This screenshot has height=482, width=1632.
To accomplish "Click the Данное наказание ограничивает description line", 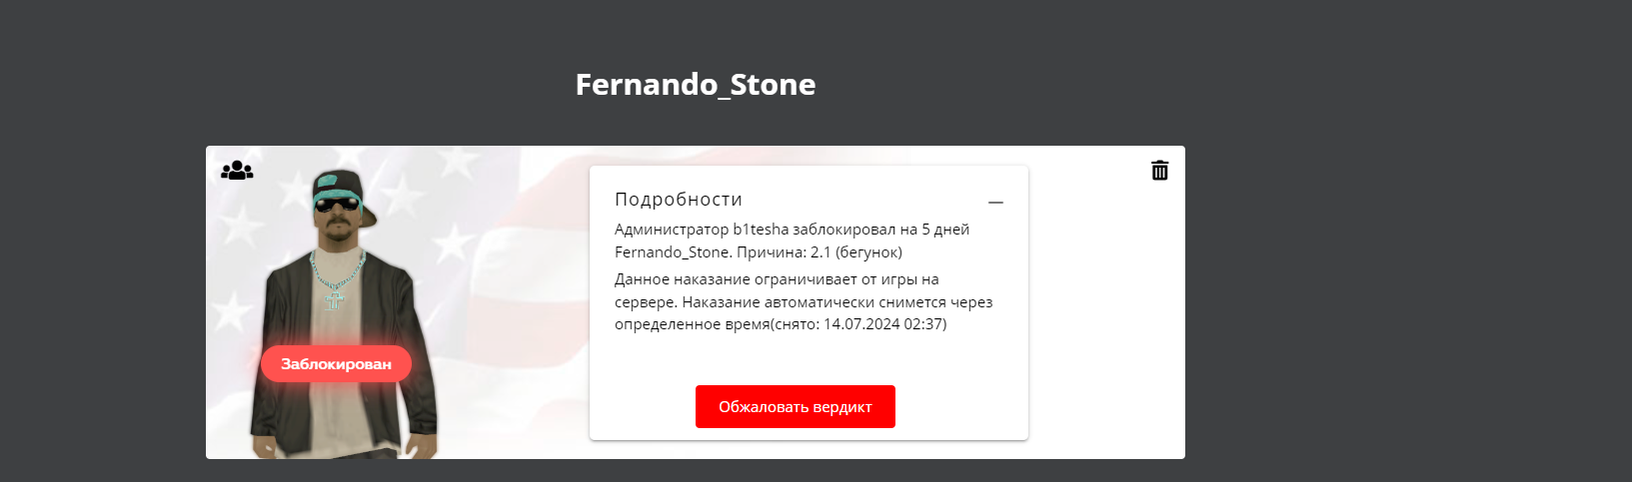I will pyautogui.click(x=777, y=279).
